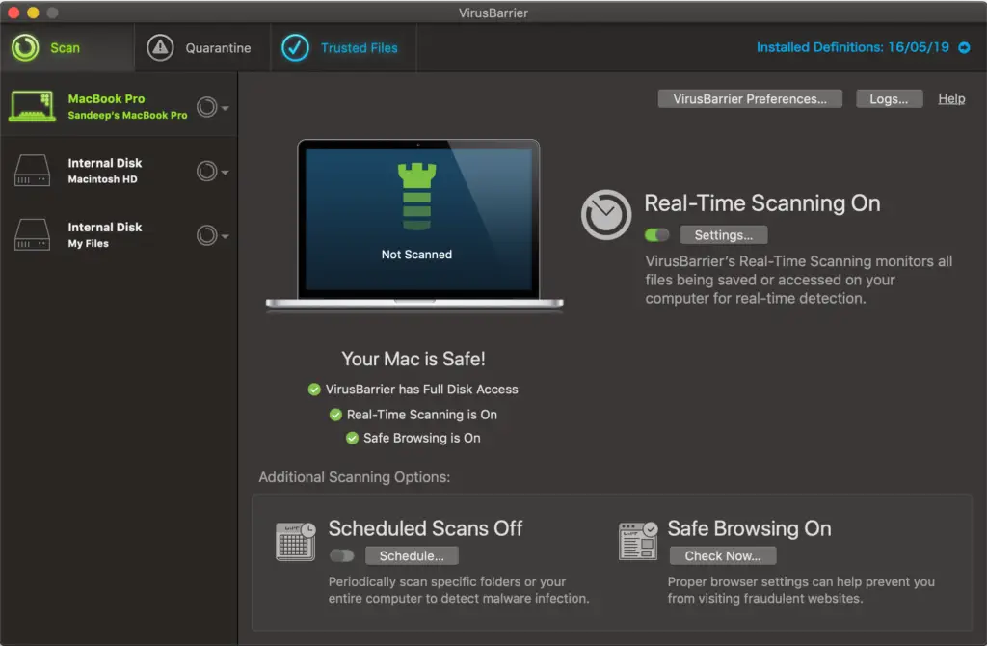Open scan options dropdown for Macintosh HD
Screen dimensions: 987x646
225,172
